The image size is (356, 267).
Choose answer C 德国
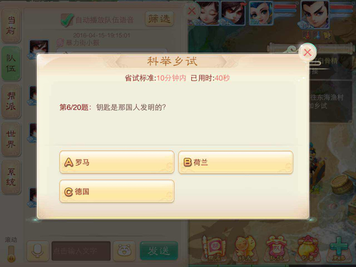(x=117, y=191)
